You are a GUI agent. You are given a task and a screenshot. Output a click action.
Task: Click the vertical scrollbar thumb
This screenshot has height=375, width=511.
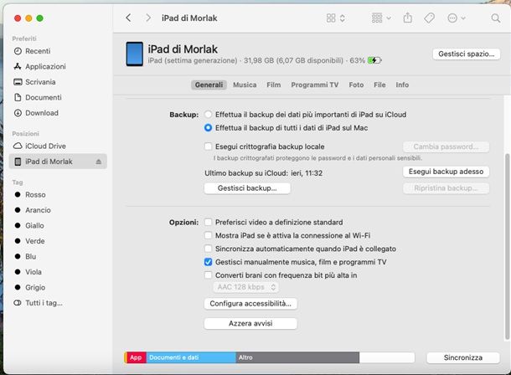click(507, 247)
